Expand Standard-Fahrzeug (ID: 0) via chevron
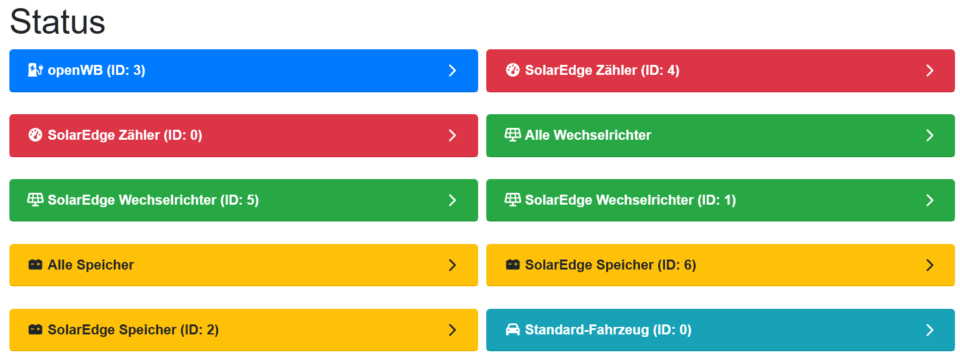The image size is (960, 360). point(929,330)
